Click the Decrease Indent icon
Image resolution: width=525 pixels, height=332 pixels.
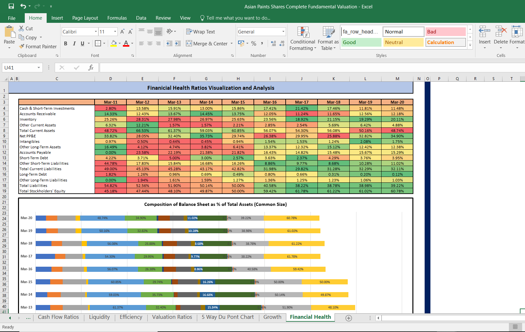tap(170, 43)
